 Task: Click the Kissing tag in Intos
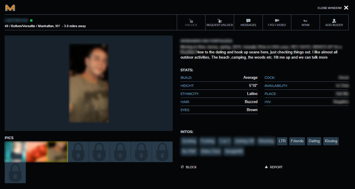tap(331, 141)
